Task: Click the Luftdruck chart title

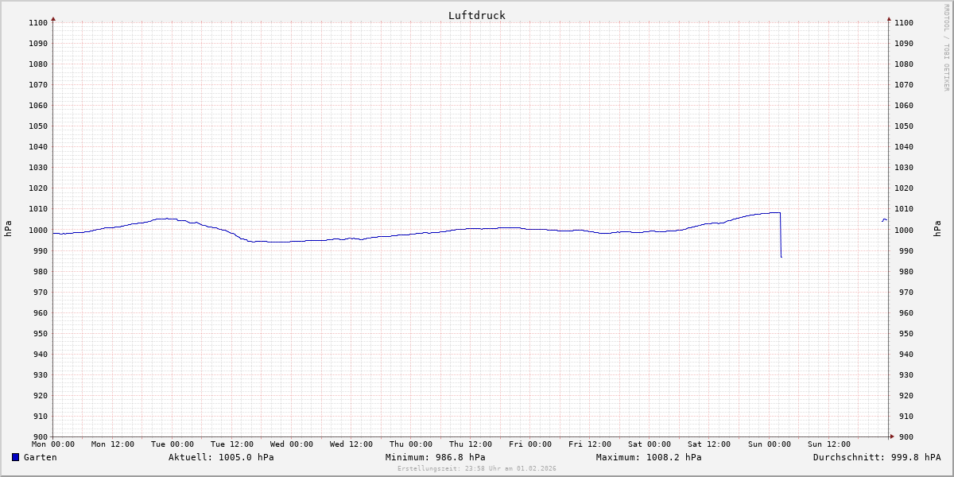Action: pos(476,15)
